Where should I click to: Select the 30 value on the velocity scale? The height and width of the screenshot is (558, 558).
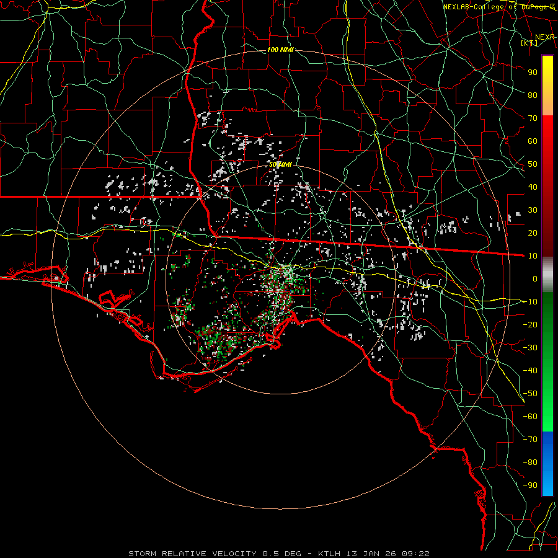click(533, 210)
